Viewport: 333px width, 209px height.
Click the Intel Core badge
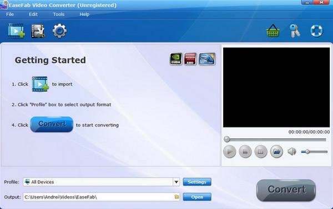pos(207,59)
